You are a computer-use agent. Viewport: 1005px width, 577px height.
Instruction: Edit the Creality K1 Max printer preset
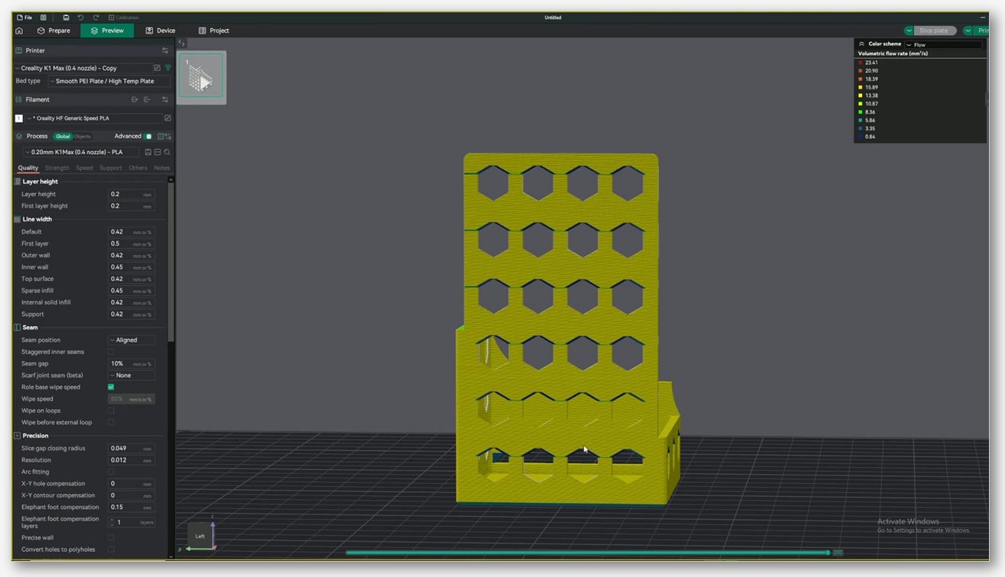(157, 68)
